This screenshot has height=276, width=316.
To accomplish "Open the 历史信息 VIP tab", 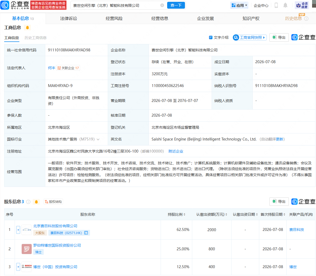I will click(293, 18).
